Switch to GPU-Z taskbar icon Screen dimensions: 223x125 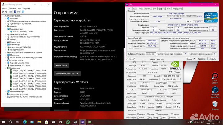click(90, 122)
